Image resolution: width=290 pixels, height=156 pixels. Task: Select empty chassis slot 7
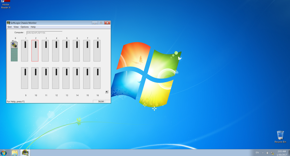(87, 51)
